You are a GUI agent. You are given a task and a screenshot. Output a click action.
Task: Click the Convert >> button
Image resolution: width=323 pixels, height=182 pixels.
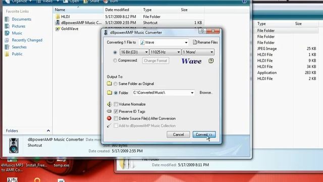click(x=204, y=134)
